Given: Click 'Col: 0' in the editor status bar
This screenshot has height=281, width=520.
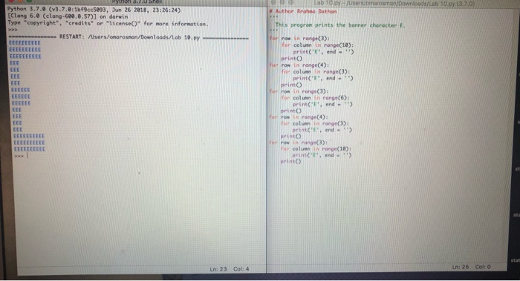Looking at the screenshot, I should pos(483,267).
